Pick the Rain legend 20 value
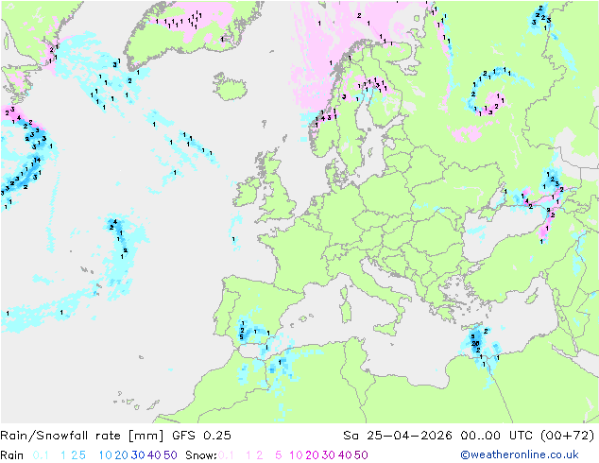Viewport: 599px width, 463px height. coord(122,455)
